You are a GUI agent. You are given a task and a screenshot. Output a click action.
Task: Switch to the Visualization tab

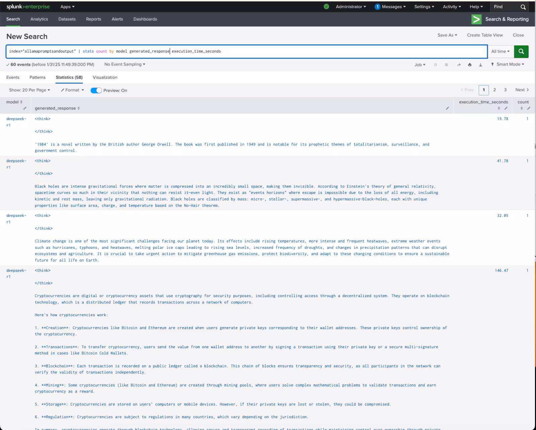(105, 77)
